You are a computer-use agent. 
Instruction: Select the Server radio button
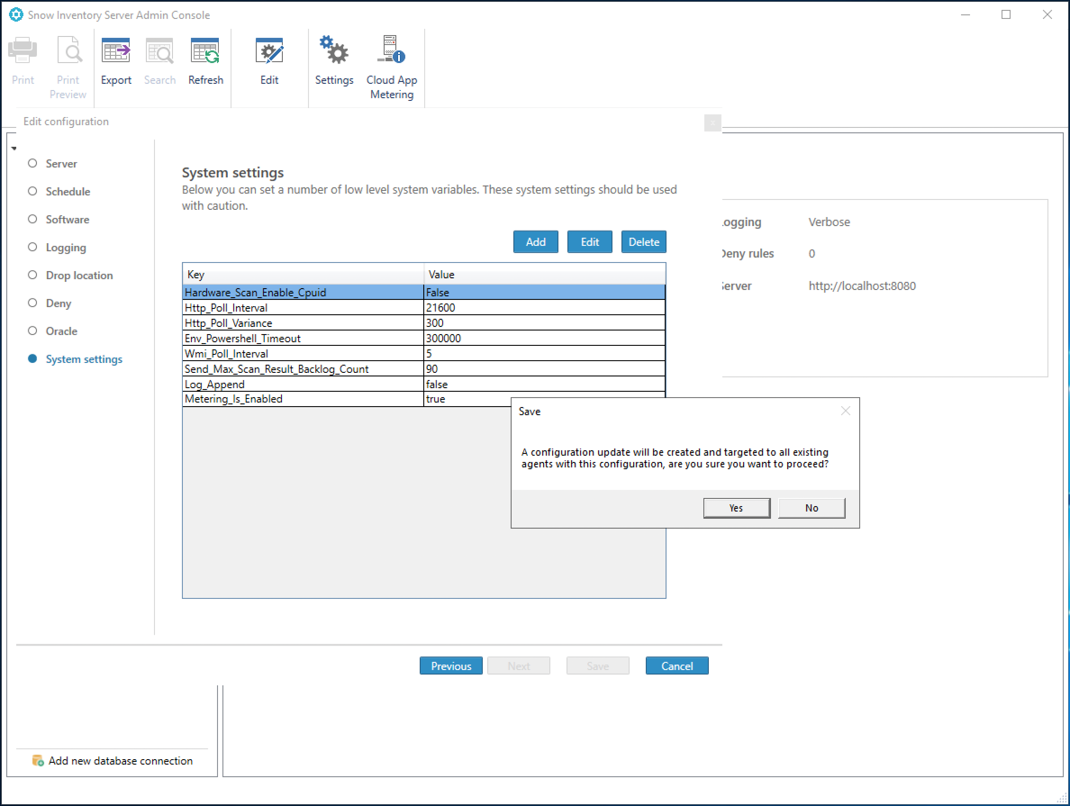[x=33, y=163]
